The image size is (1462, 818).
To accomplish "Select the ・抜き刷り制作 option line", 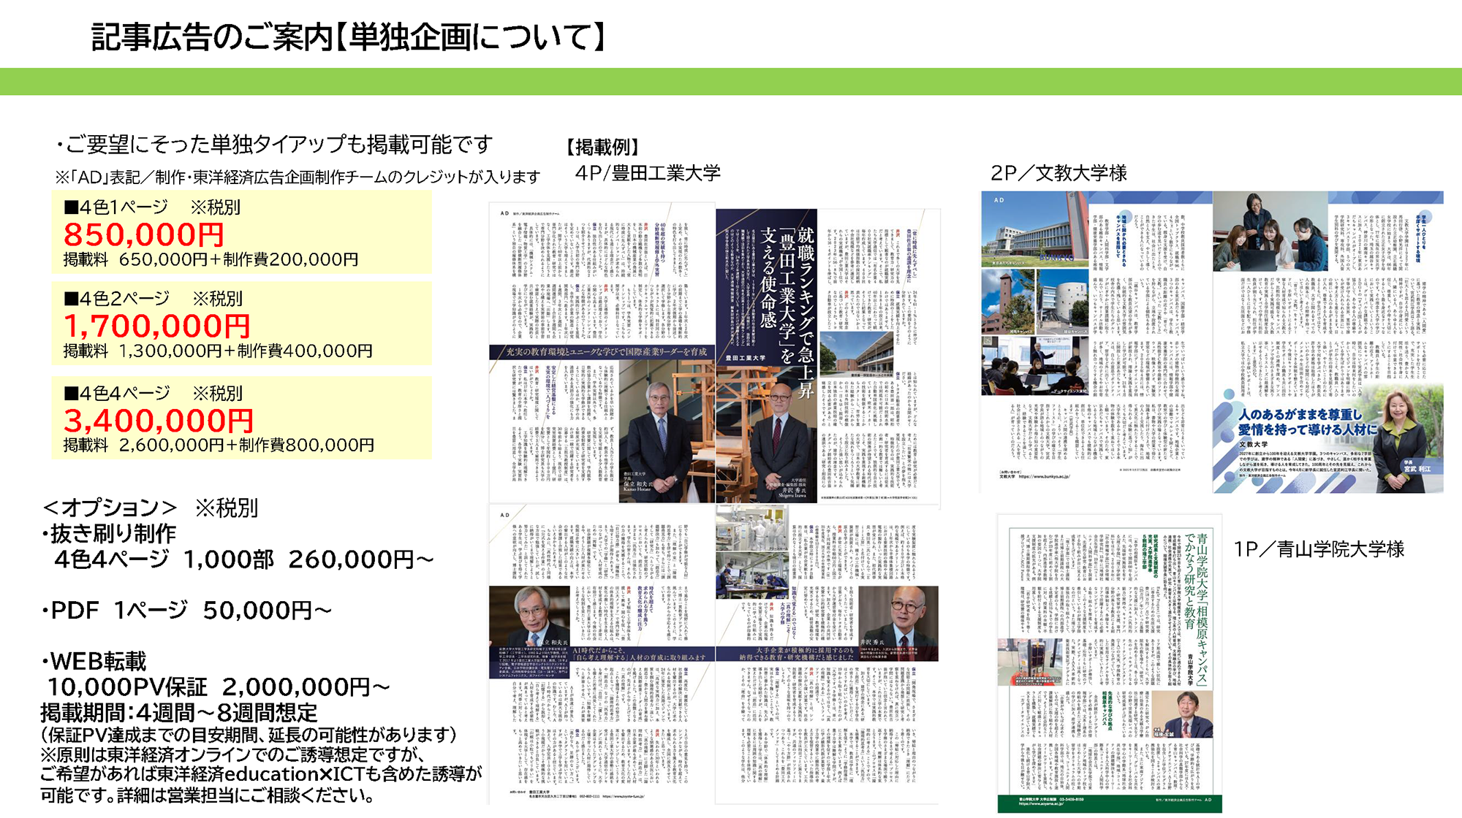I will [x=108, y=534].
